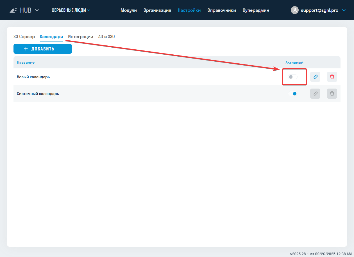Click the grey trash icon for Системный календарь
Screen dimensions: 354x257
click(332, 94)
